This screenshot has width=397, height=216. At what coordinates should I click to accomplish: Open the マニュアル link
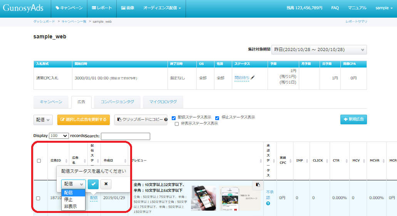pyautogui.click(x=357, y=8)
